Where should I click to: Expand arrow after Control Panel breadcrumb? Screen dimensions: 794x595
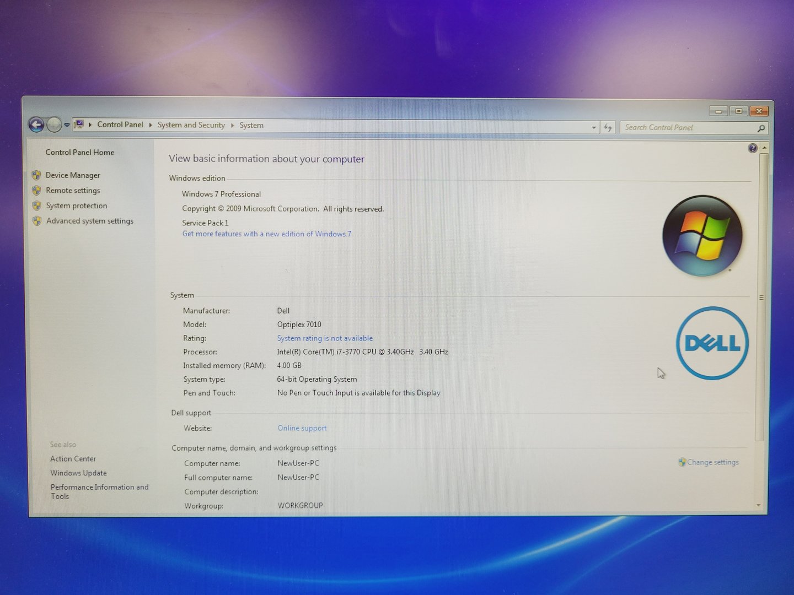coord(150,125)
